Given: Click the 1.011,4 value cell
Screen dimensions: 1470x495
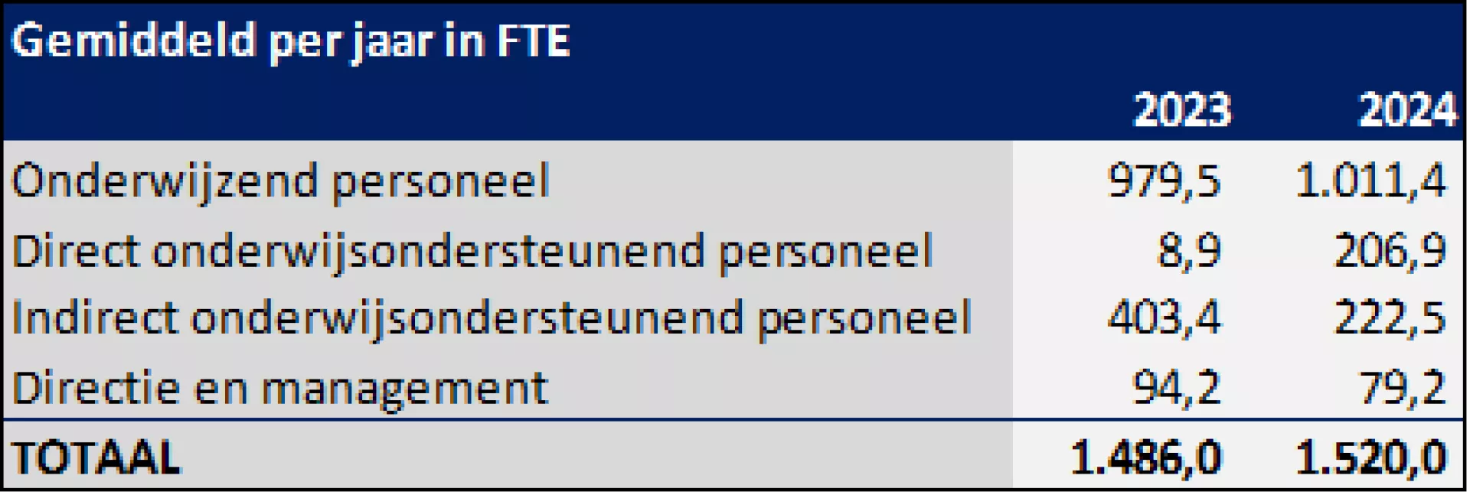Looking at the screenshot, I should pos(1370,182).
